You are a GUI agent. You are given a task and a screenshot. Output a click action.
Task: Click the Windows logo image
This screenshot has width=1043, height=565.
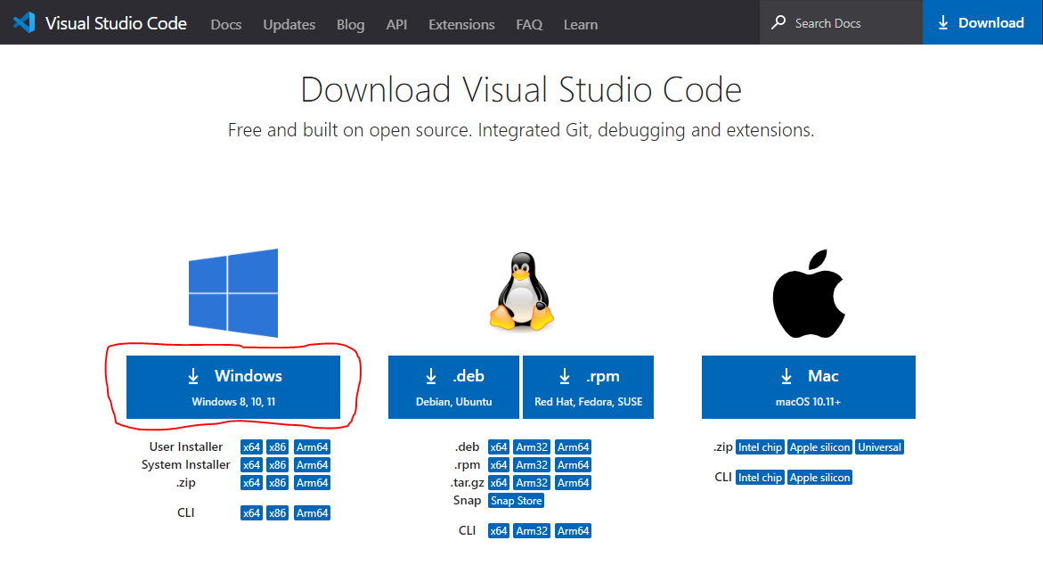pos(233,291)
